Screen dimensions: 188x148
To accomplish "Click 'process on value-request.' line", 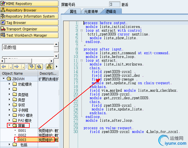I will (x=108, y=128).
